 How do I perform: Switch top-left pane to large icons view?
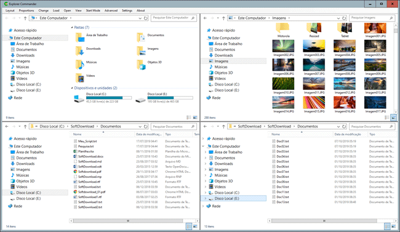(195, 118)
